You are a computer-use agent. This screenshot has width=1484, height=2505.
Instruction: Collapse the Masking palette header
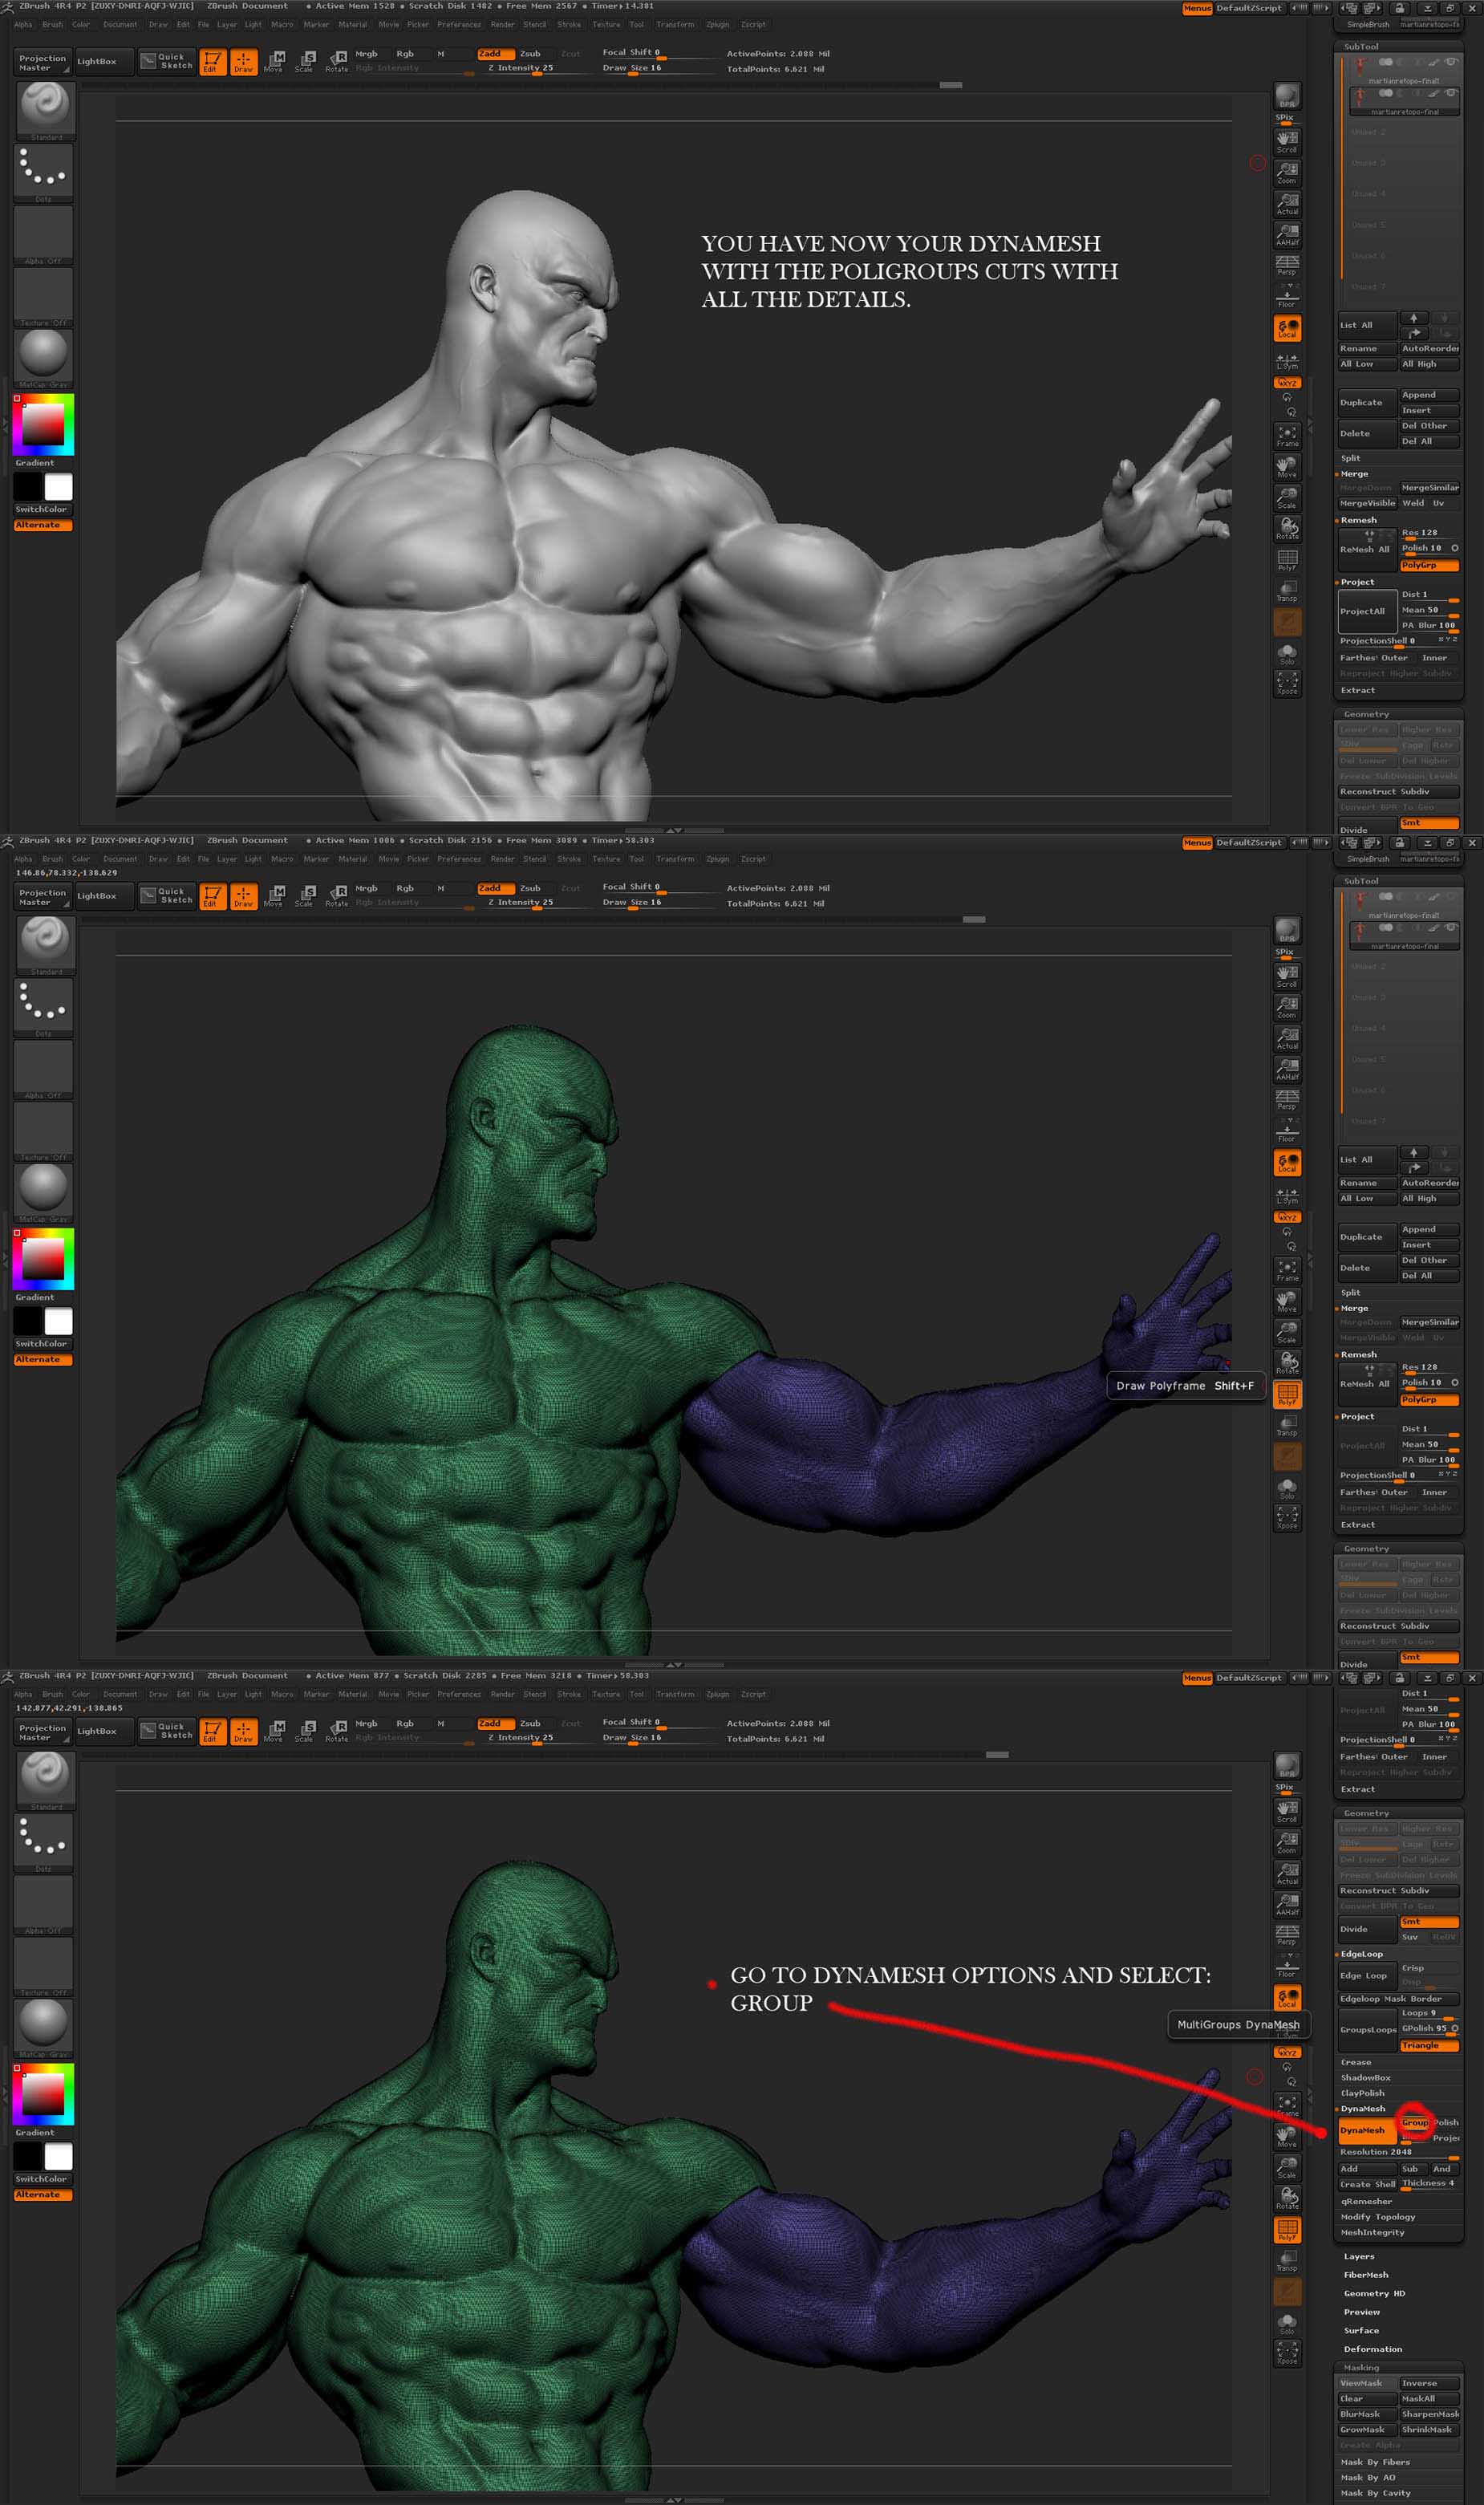pyautogui.click(x=1398, y=2367)
